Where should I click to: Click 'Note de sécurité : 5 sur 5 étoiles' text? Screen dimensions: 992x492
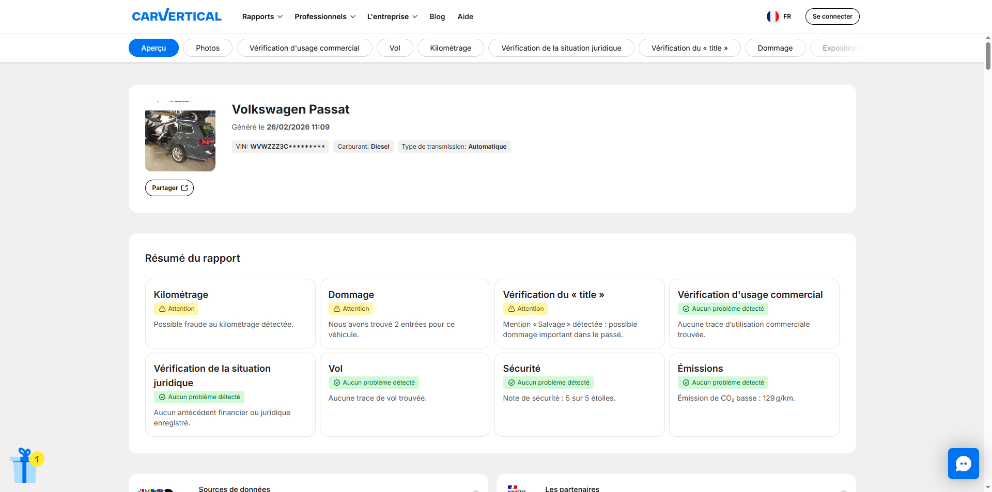point(559,398)
